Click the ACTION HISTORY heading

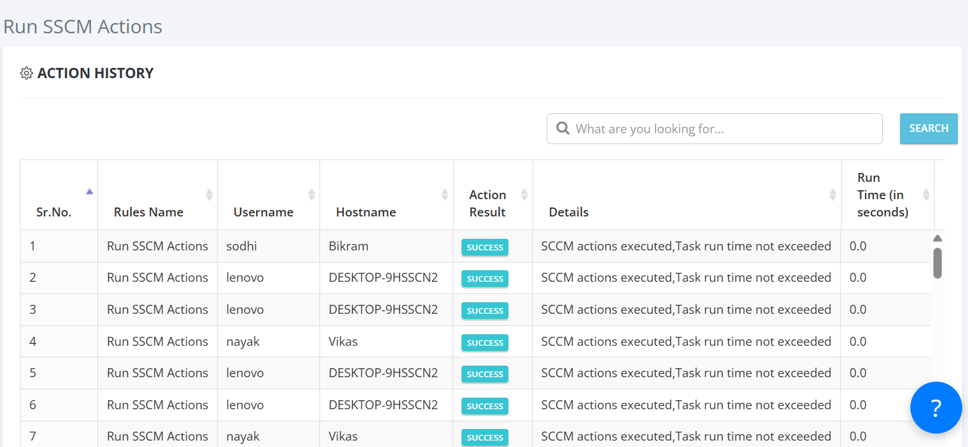click(x=95, y=73)
